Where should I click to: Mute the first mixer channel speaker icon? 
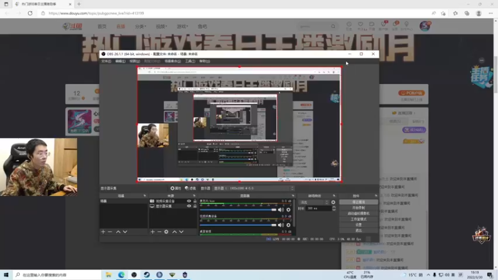[x=281, y=210]
